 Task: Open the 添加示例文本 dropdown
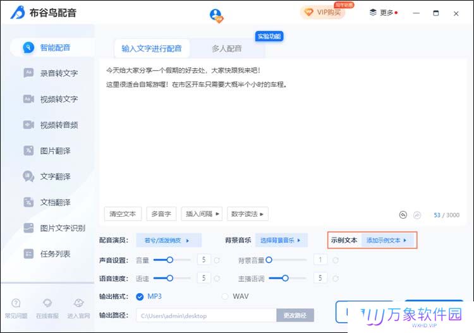387,240
